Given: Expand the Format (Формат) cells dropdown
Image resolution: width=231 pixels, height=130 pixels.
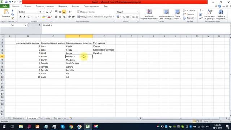Looking at the screenshot, I should point(195,18).
